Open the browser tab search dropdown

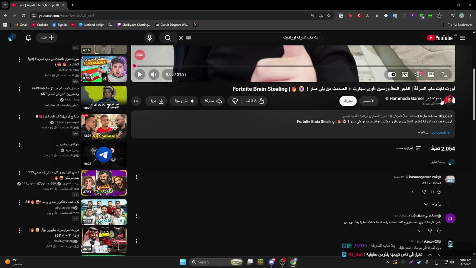5,5
